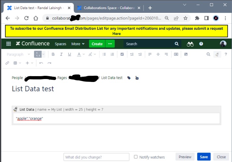Close the List Data test tab

[69, 8]
